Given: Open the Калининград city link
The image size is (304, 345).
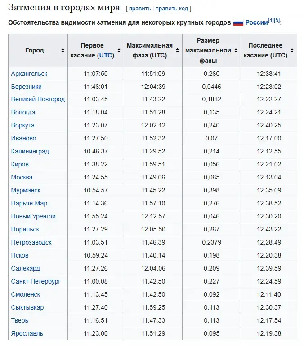Looking at the screenshot, I should [30, 151].
